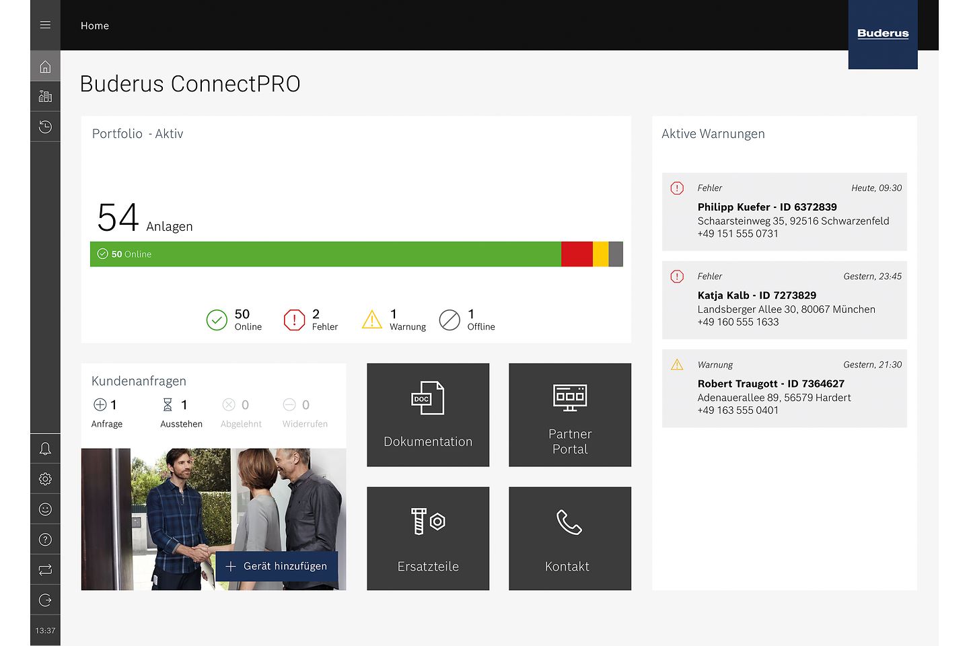The width and height of the screenshot is (969, 646).
Task: Click timestamp Gestern, 21:30
Action: [x=873, y=365]
